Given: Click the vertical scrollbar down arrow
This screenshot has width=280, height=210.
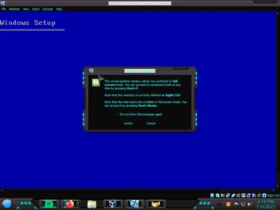Looking at the screenshot, I should tap(278, 186).
